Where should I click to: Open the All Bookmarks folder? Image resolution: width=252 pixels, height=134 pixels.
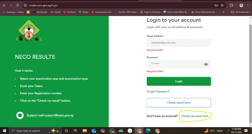coord(240,12)
